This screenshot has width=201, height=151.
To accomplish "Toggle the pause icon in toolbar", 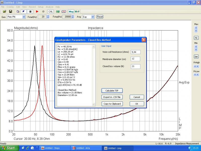I will pyautogui.click(x=30, y=12).
